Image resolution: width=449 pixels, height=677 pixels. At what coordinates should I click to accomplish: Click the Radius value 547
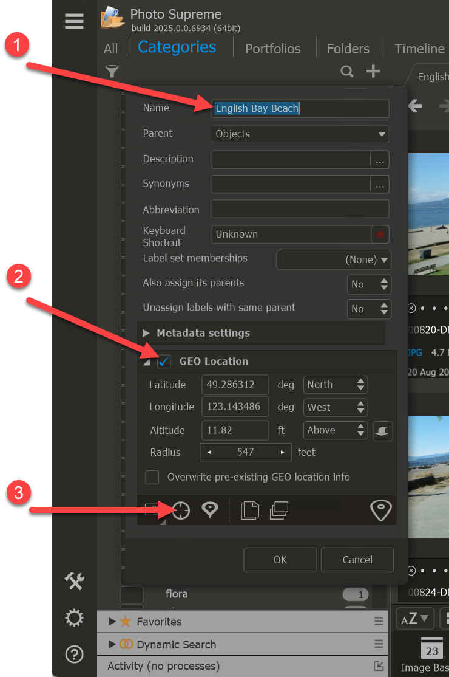click(245, 453)
